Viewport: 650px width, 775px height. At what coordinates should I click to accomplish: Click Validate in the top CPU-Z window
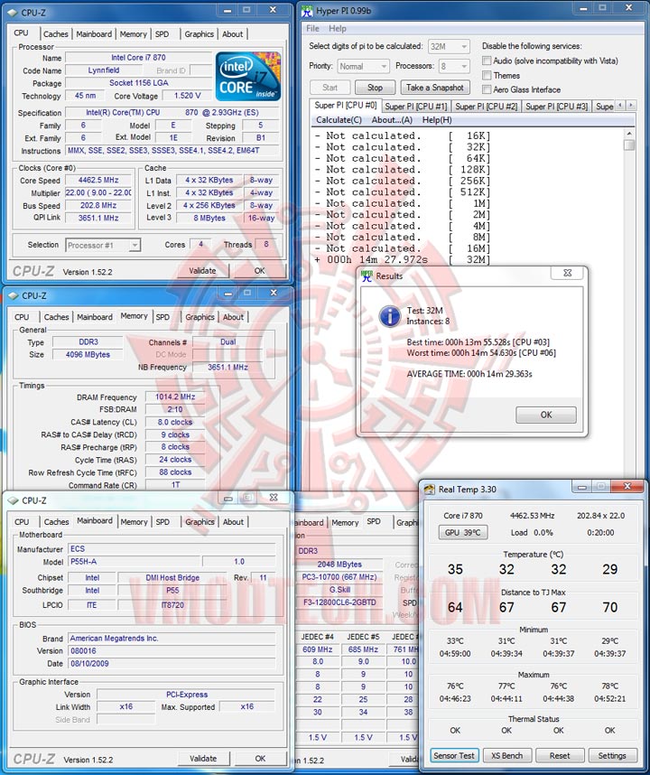[202, 270]
